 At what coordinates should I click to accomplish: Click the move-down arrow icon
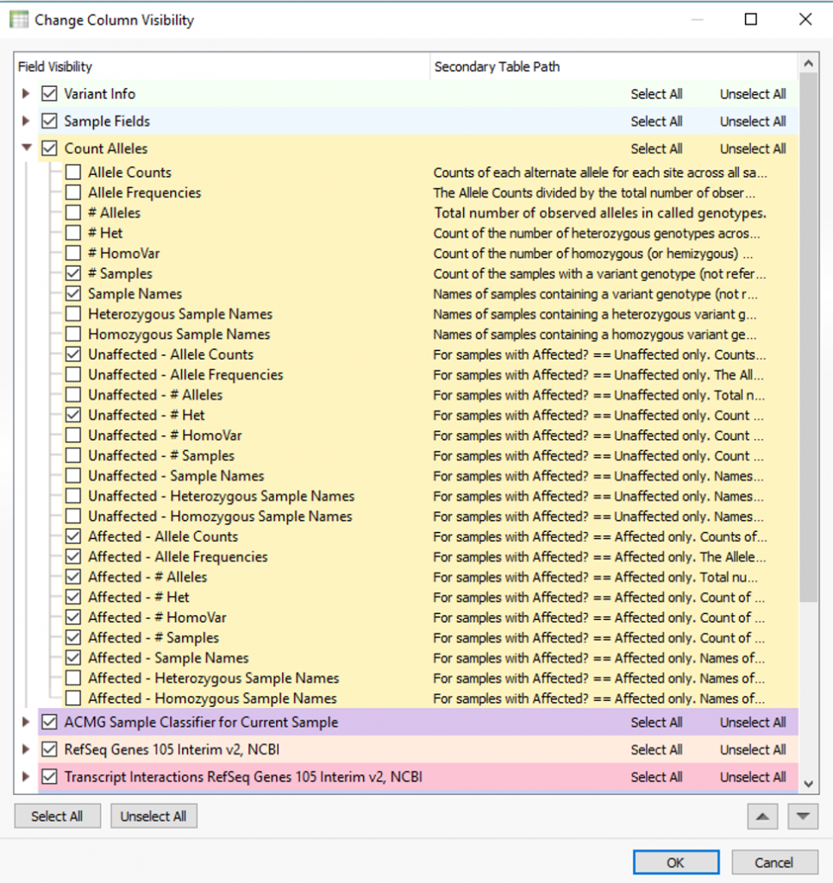coord(803,816)
